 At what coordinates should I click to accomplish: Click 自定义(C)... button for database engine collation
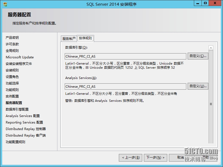pyautogui.click(x=198, y=56)
